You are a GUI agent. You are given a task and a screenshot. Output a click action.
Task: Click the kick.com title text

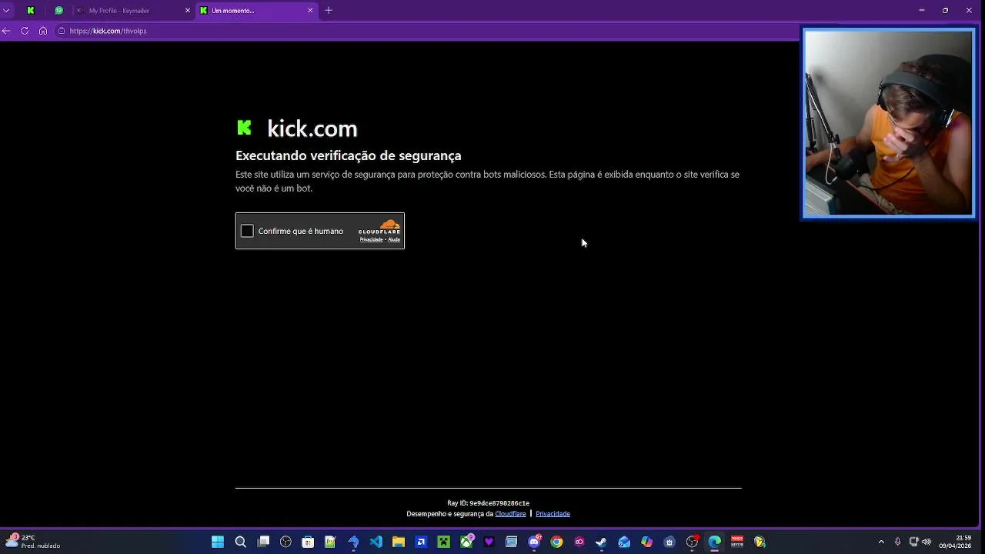(312, 128)
